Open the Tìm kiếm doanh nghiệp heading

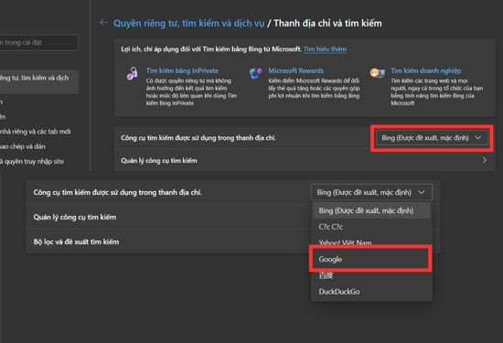(x=425, y=70)
